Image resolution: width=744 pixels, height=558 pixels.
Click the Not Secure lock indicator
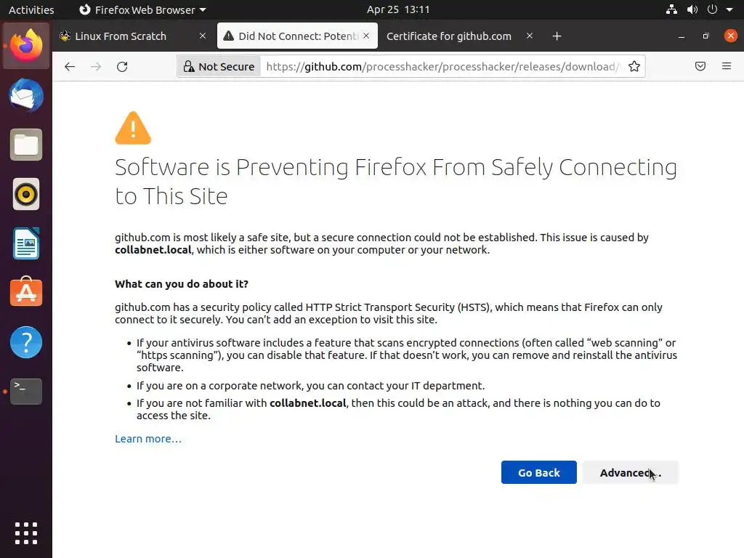[x=219, y=67]
